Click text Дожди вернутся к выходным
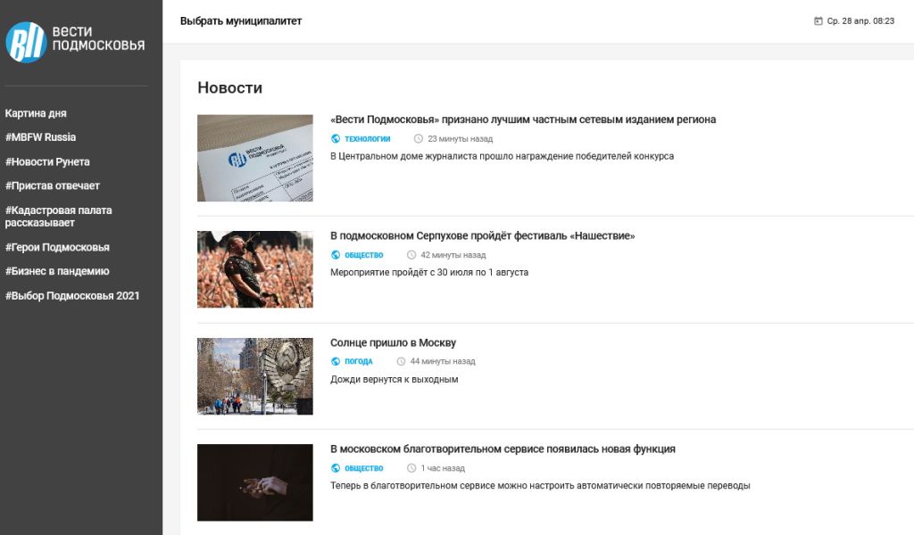Screen dimensions: 914x535 (394, 380)
